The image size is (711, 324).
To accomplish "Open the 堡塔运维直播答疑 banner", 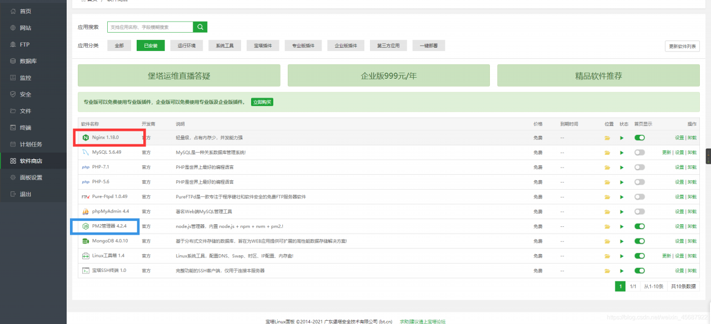I will [x=179, y=76].
